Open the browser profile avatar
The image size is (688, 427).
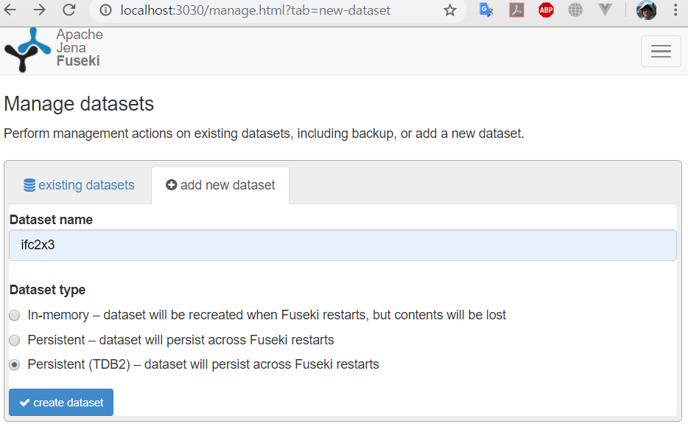click(646, 10)
